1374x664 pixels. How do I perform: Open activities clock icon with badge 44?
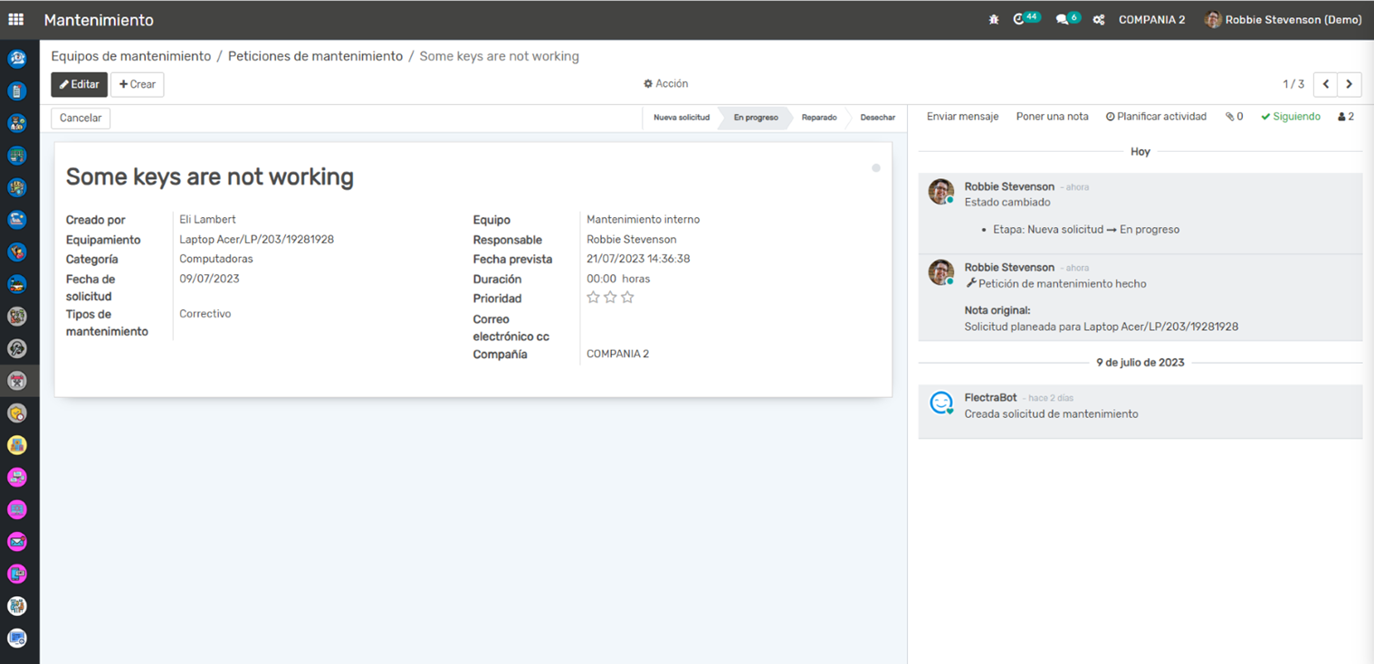pos(1020,20)
